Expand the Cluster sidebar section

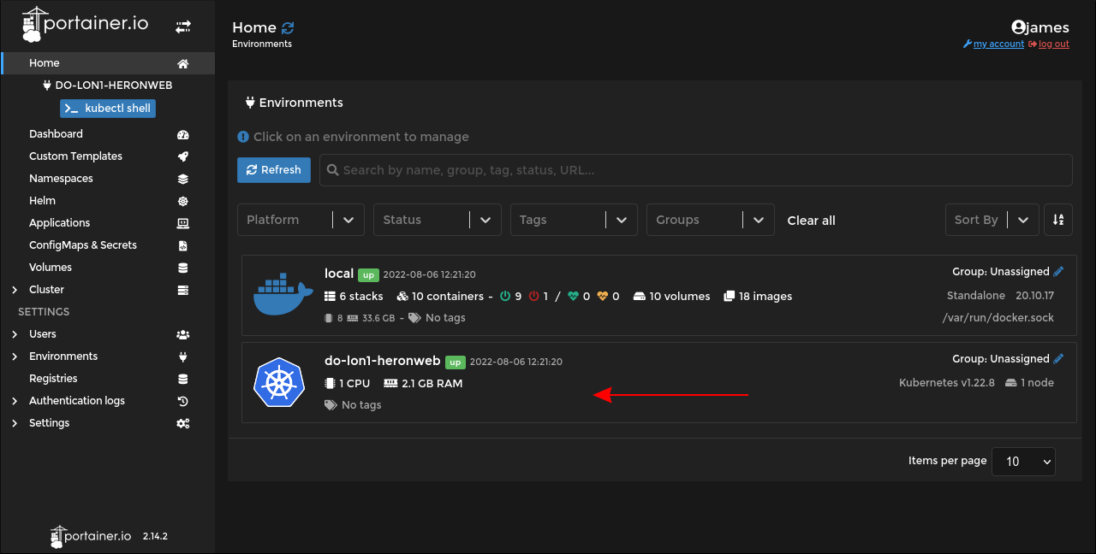click(15, 290)
